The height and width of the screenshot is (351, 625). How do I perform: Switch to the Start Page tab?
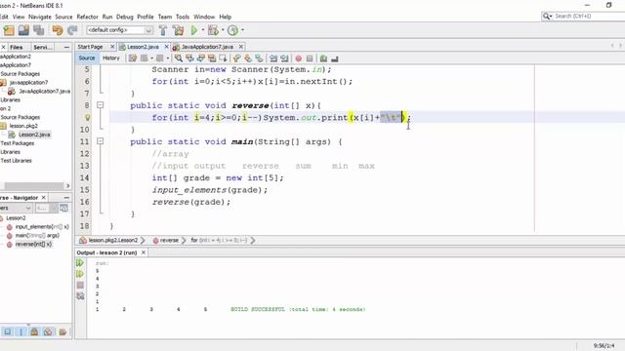tap(90, 47)
